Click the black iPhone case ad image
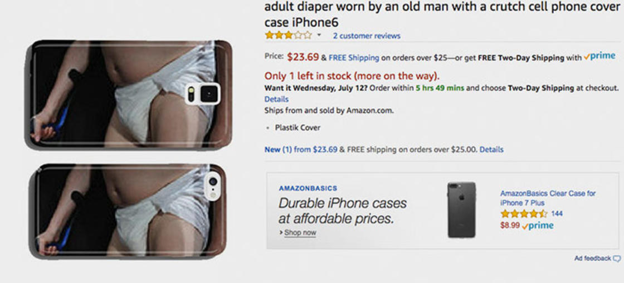Image resolution: width=624 pixels, height=283 pixels. 461,210
